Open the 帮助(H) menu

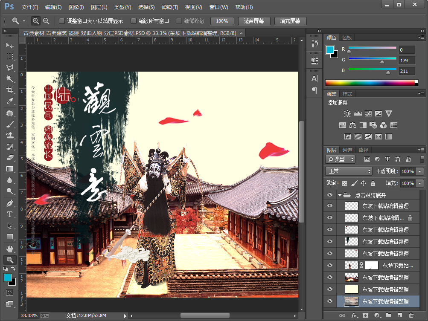point(244,7)
